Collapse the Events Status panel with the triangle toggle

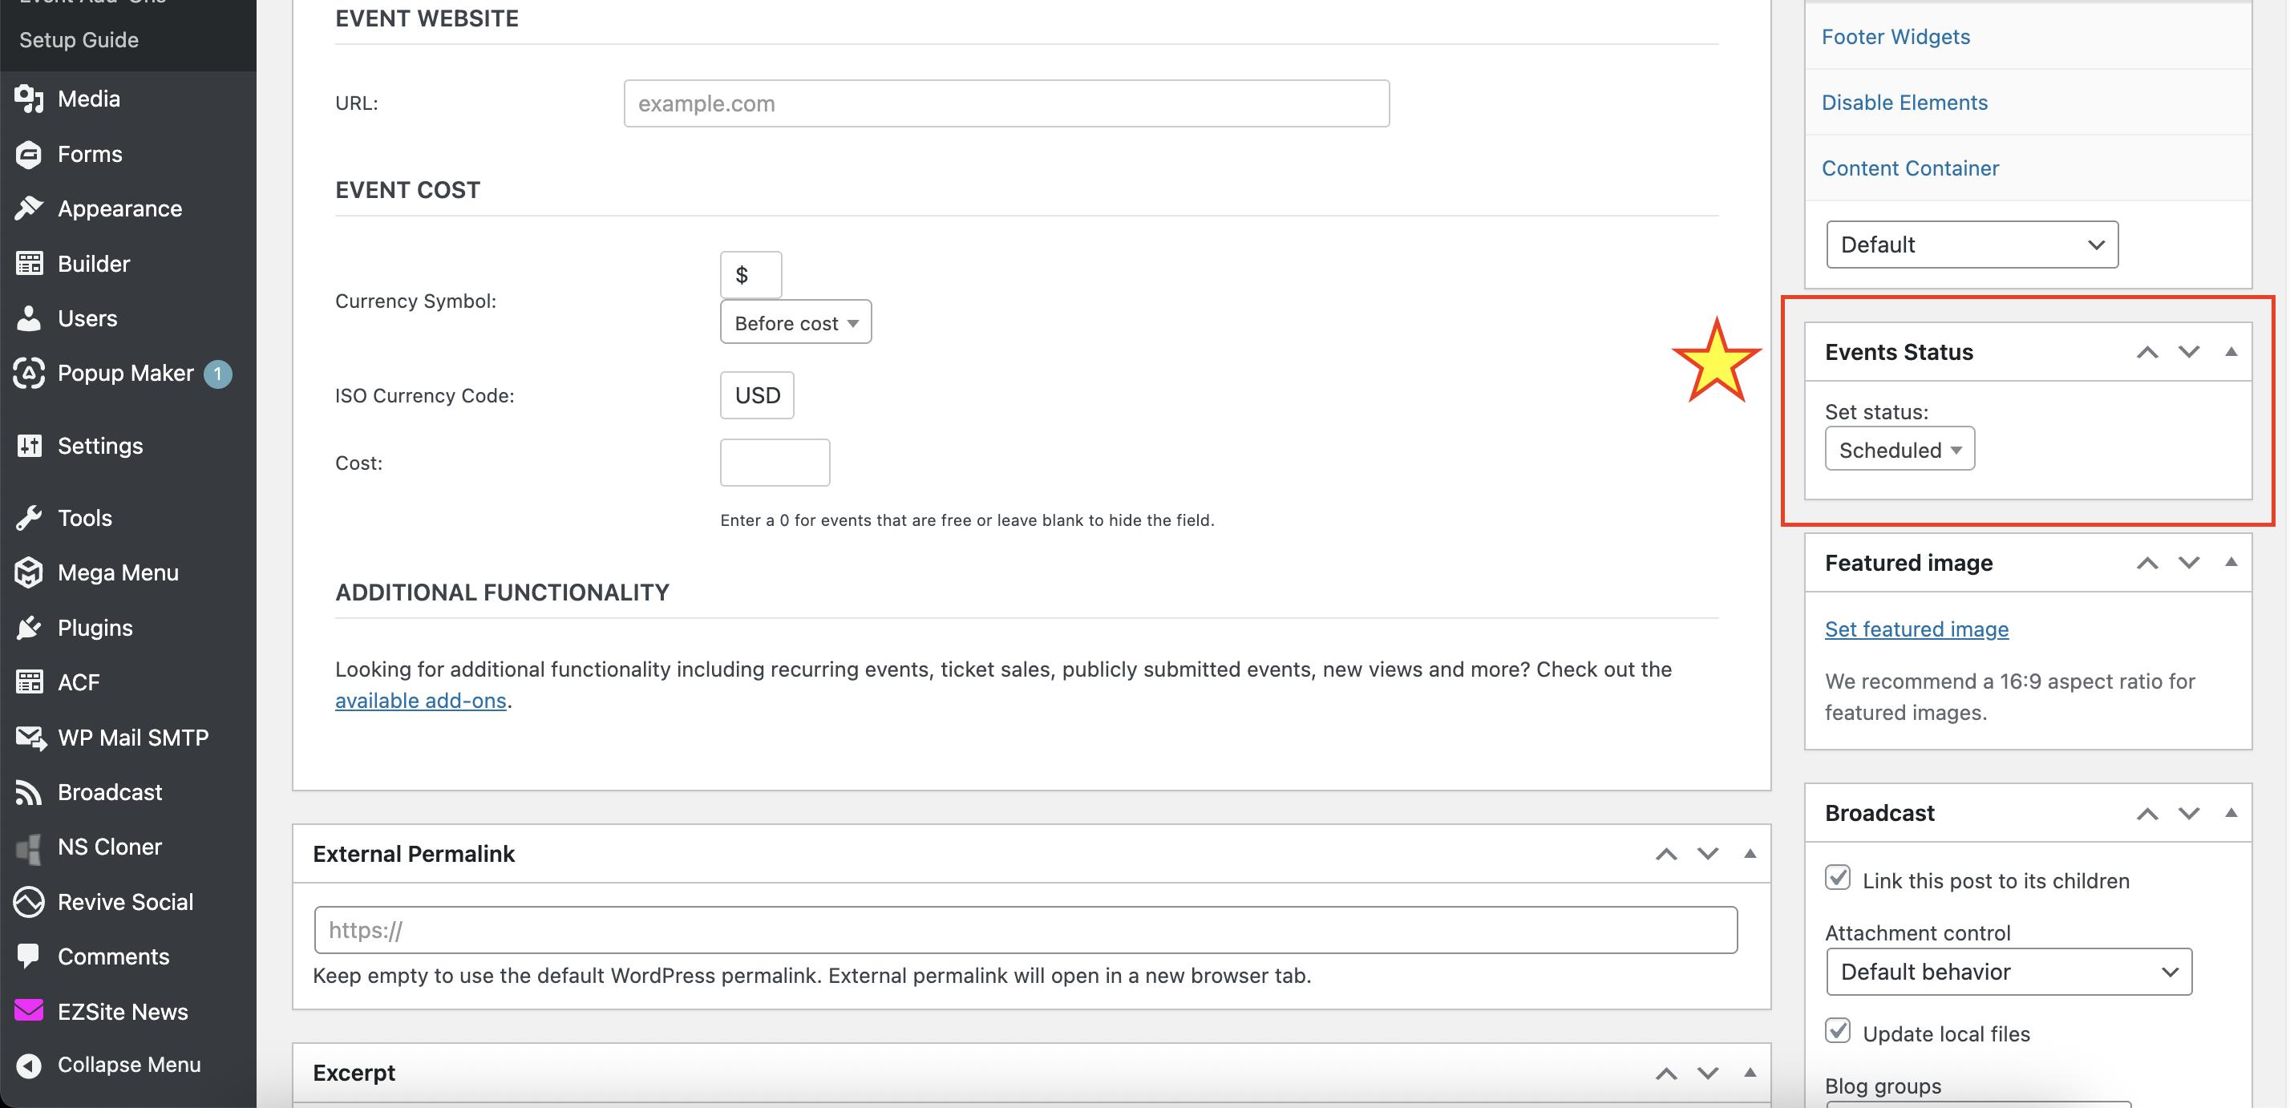2231,352
